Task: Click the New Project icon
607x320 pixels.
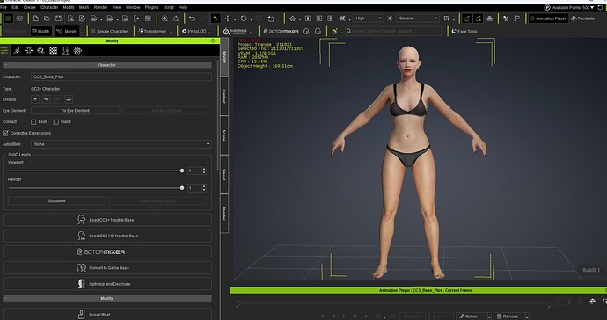Action: [35, 18]
